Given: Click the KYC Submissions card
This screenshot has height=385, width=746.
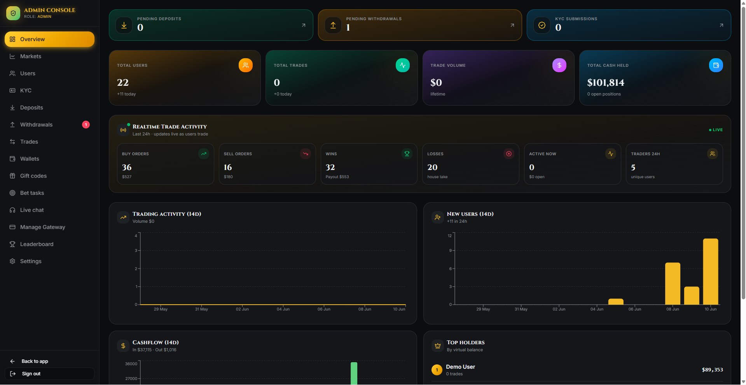Looking at the screenshot, I should point(629,25).
